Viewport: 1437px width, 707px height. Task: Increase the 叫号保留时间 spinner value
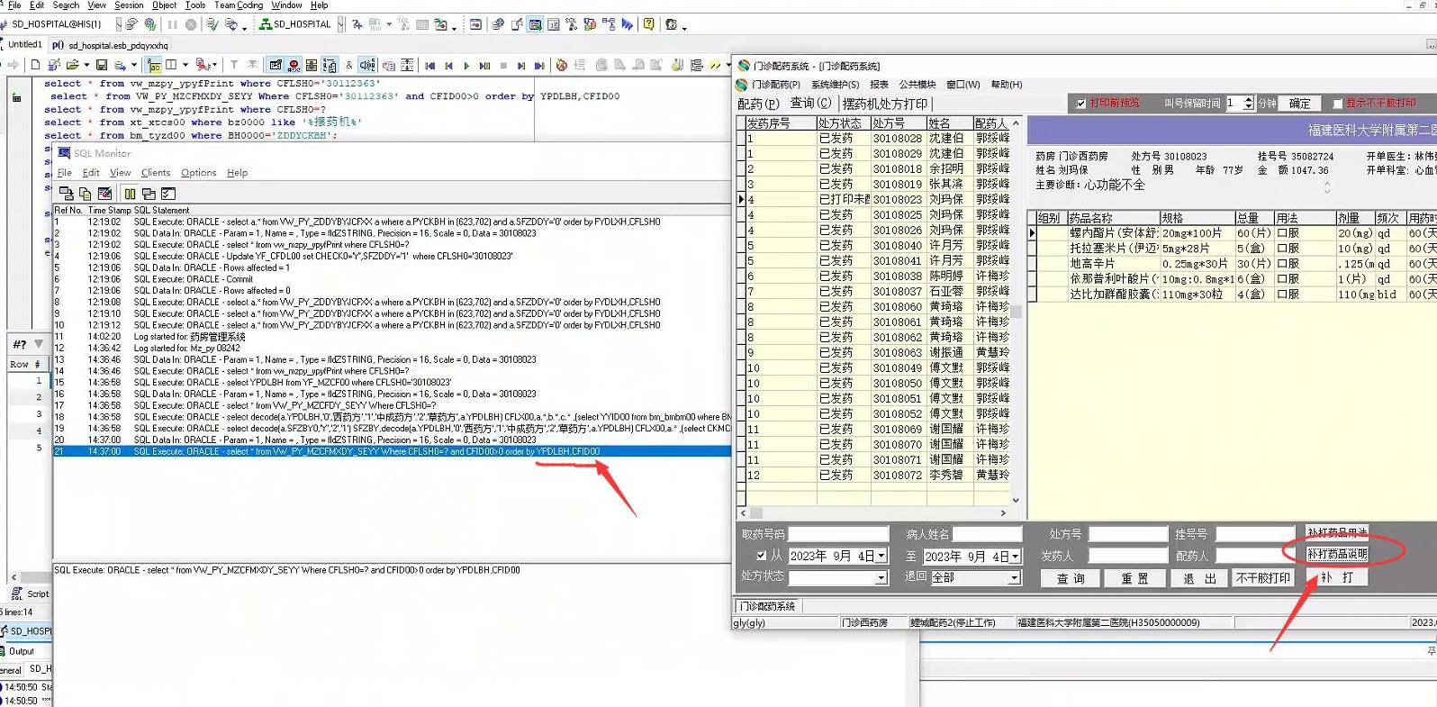(1249, 100)
